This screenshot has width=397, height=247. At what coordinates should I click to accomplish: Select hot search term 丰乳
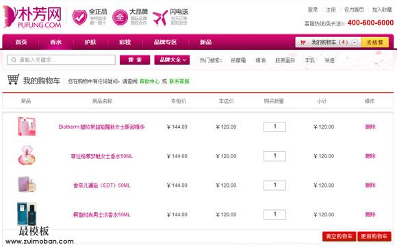(309, 60)
